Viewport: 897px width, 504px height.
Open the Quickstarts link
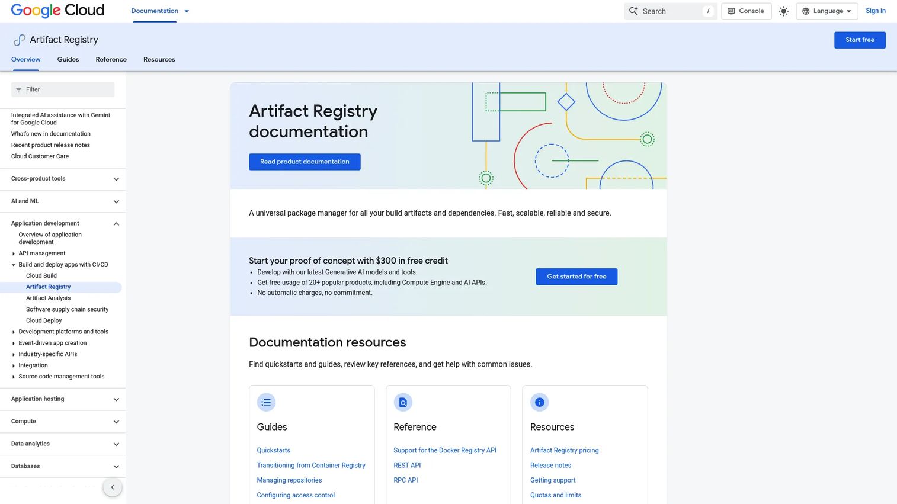[273, 451]
